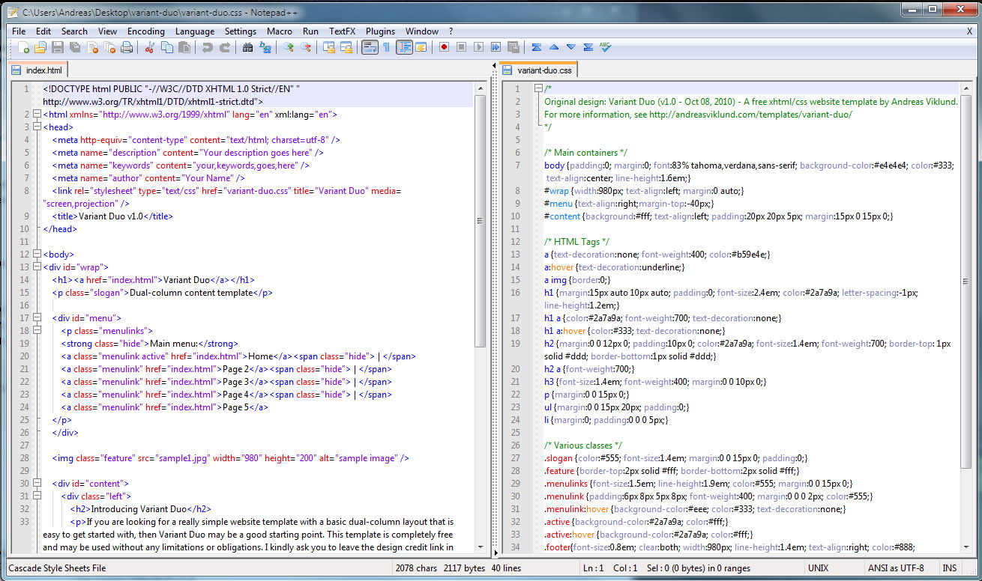The image size is (982, 581).
Task: Zoom in on the text
Action: 289,46
